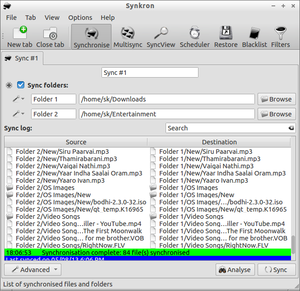Click the Destination column header

[x=219, y=142]
